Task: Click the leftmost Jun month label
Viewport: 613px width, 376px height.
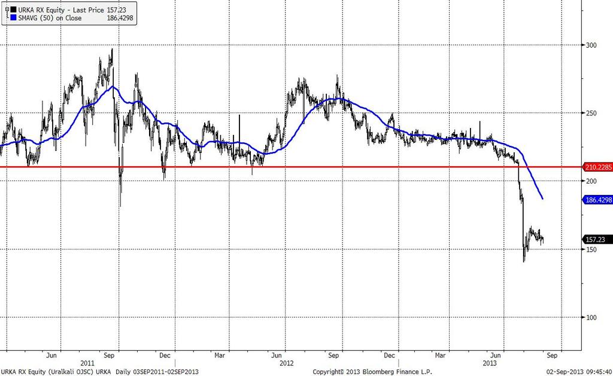Action: pyautogui.click(x=51, y=355)
